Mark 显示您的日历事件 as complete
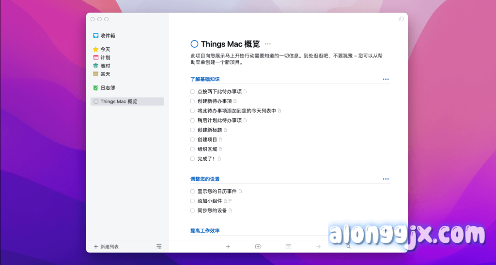Screen dimensions: 496x265 (193, 191)
